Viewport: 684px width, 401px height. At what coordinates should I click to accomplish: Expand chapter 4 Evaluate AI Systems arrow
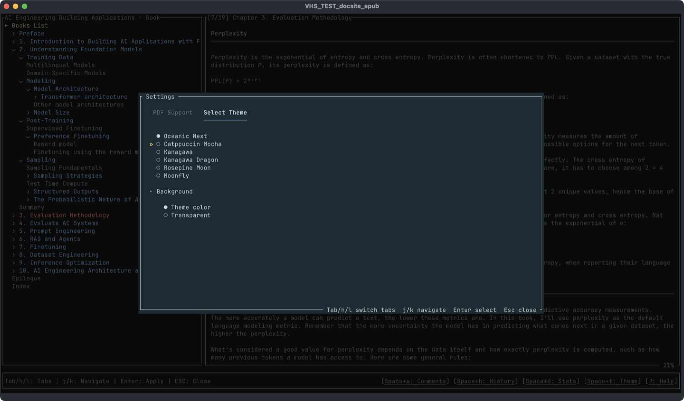14,223
